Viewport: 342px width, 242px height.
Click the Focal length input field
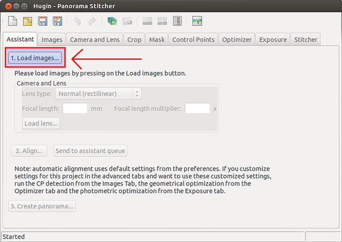tap(75, 108)
